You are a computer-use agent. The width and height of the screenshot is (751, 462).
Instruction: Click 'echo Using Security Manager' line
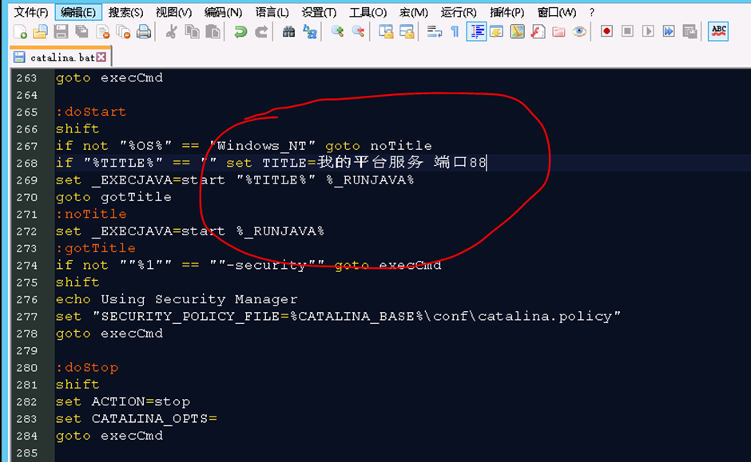pos(177,299)
